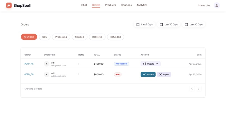Click the CUSTOMER column header

point(49,55)
